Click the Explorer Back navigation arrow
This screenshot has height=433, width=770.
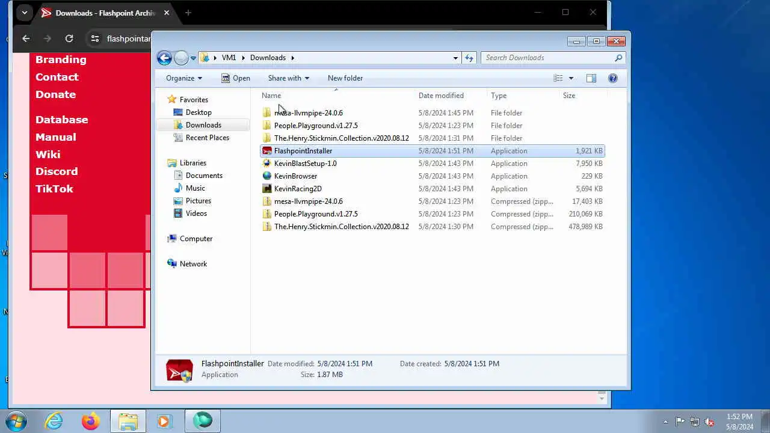(164, 58)
